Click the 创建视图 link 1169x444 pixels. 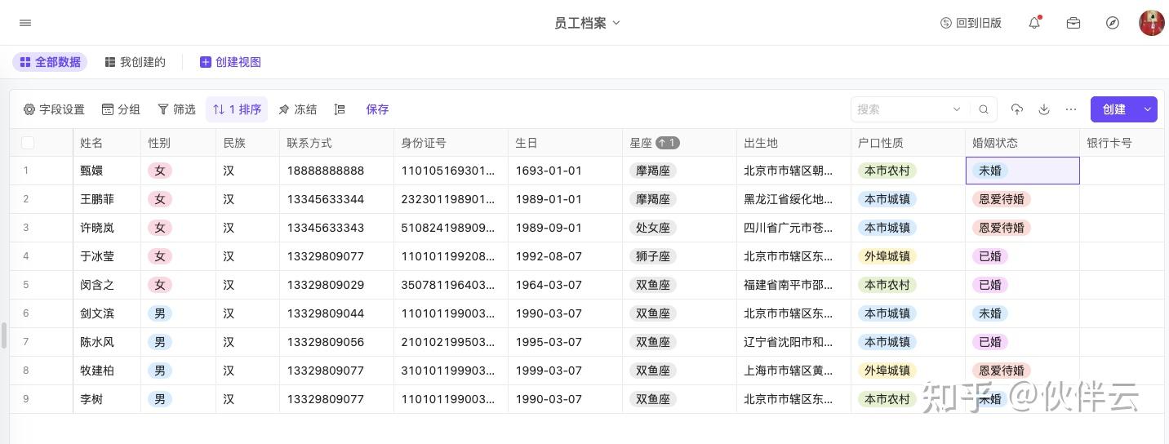(230, 62)
